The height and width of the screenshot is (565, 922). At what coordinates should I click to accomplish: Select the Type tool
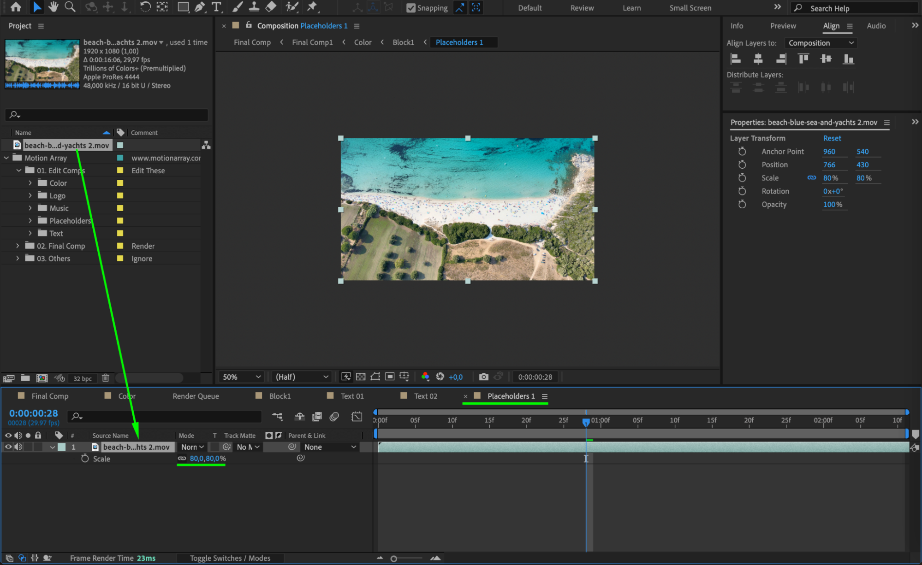tap(216, 7)
